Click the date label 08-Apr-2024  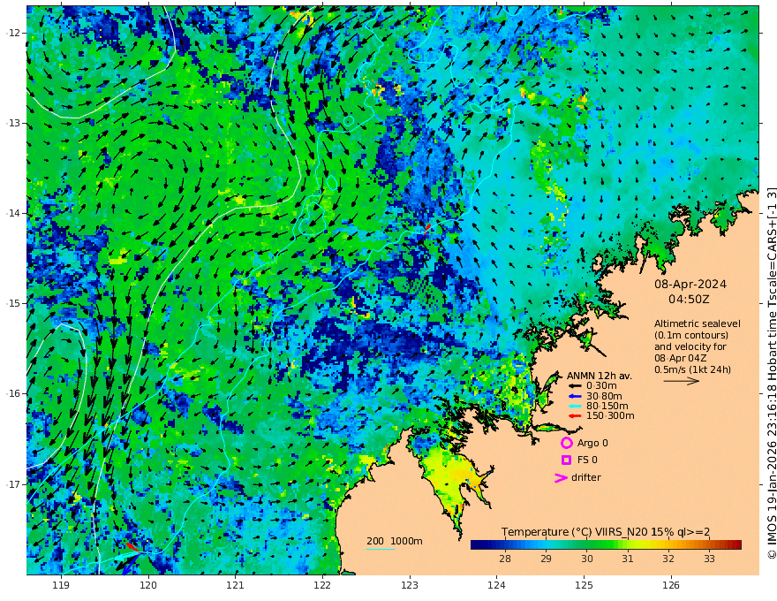(x=690, y=284)
